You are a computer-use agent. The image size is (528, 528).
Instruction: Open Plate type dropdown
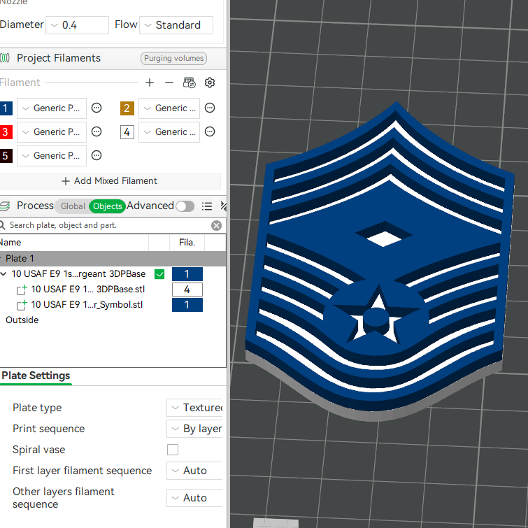coord(194,408)
